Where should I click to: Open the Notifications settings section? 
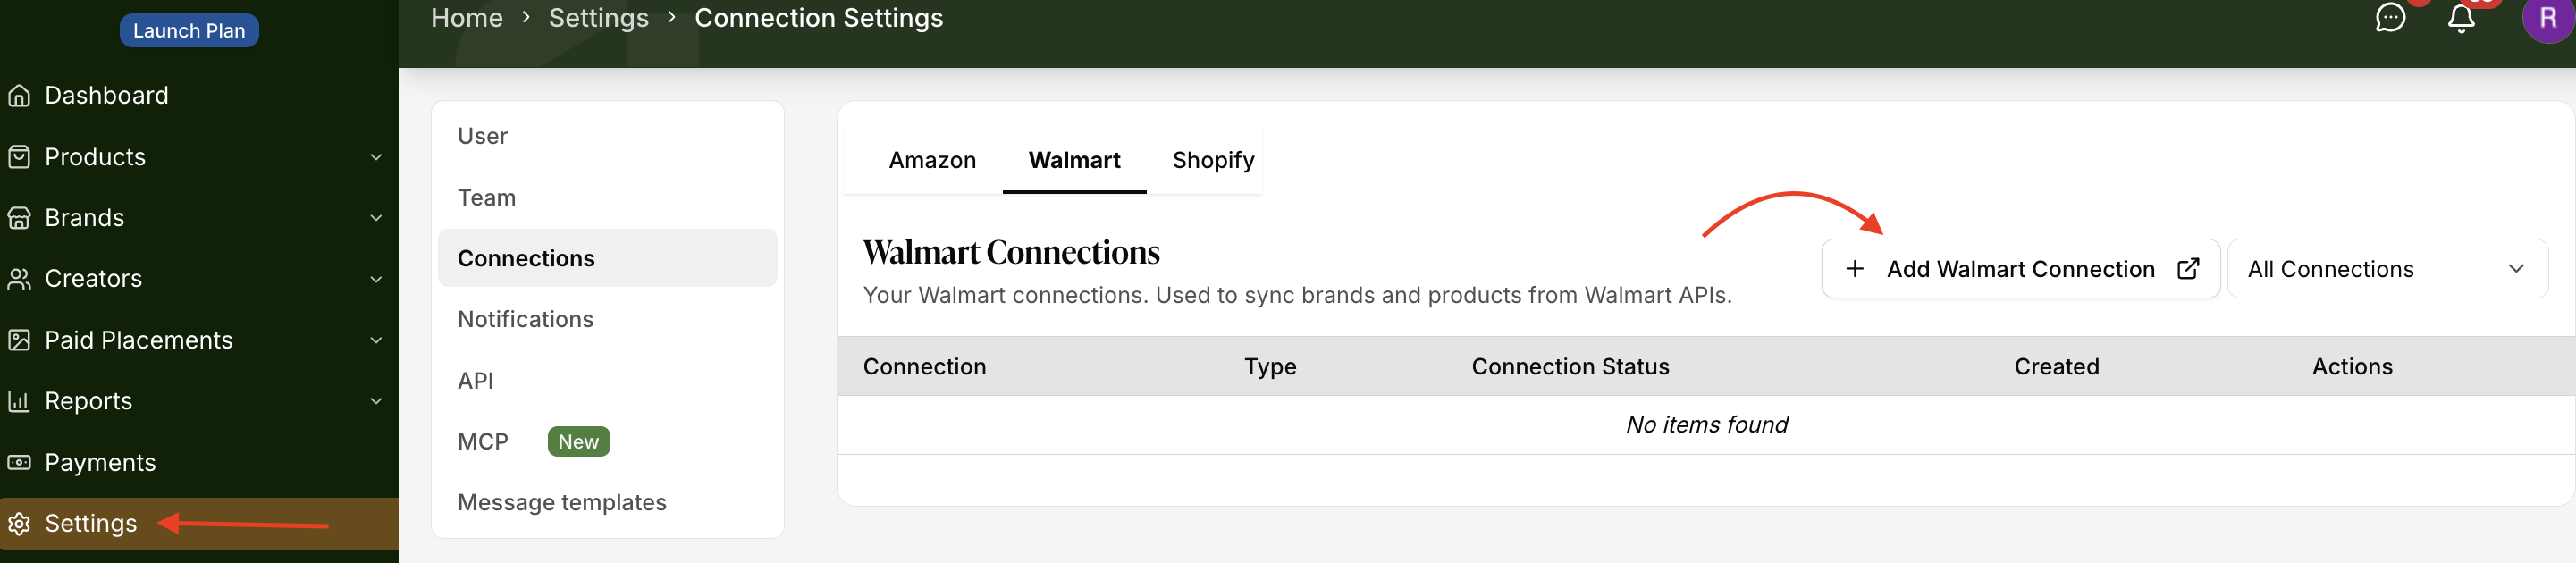tap(525, 319)
